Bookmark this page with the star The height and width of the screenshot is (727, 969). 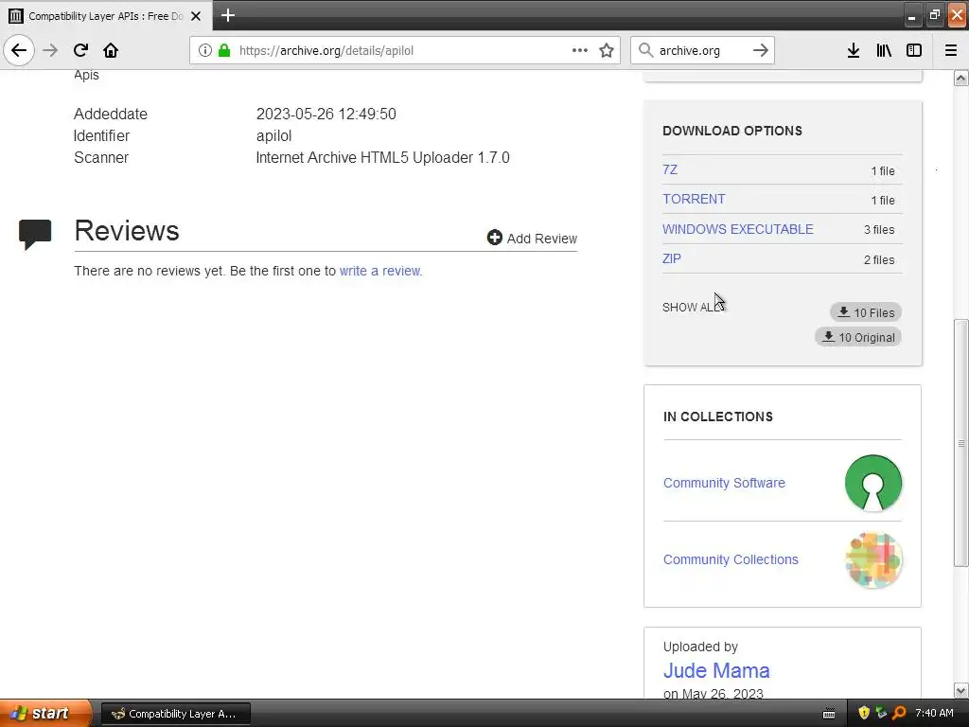coord(607,50)
